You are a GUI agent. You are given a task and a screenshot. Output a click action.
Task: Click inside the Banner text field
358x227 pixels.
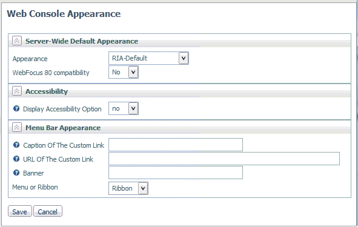point(176,173)
